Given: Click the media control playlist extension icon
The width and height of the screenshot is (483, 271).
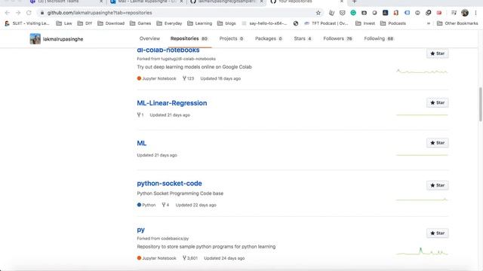Looking at the screenshot, I should (x=454, y=13).
